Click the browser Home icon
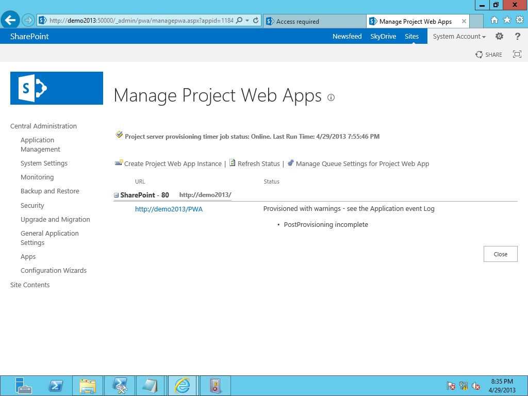 coord(494,20)
